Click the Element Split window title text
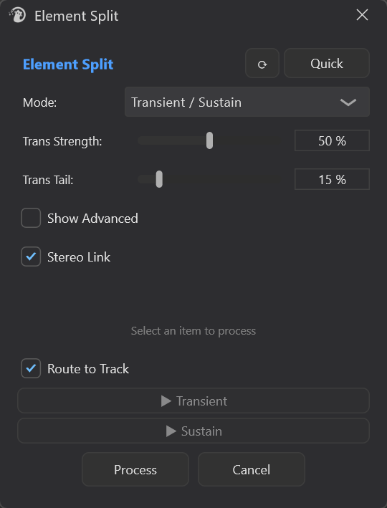This screenshot has width=387, height=508. pyautogui.click(x=77, y=16)
